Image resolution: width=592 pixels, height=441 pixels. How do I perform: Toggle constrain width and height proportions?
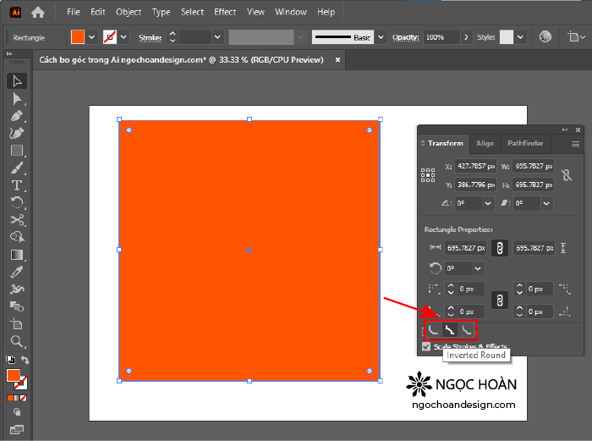point(567,174)
